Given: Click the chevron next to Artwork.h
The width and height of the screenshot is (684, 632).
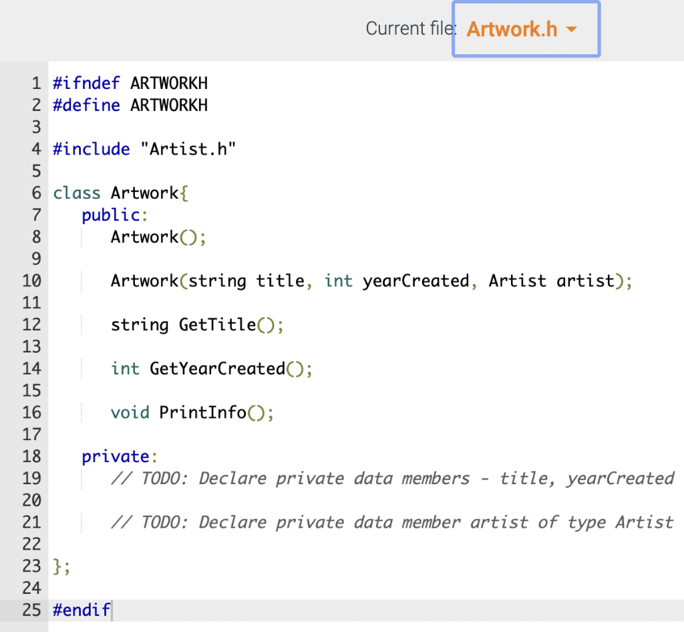Looking at the screenshot, I should [572, 29].
